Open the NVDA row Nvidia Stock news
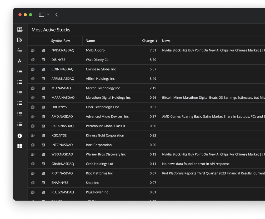265x219 pixels. pos(213,50)
